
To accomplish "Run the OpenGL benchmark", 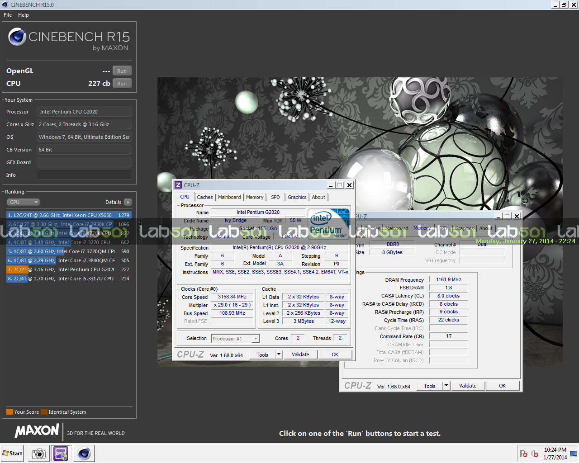I will [122, 71].
